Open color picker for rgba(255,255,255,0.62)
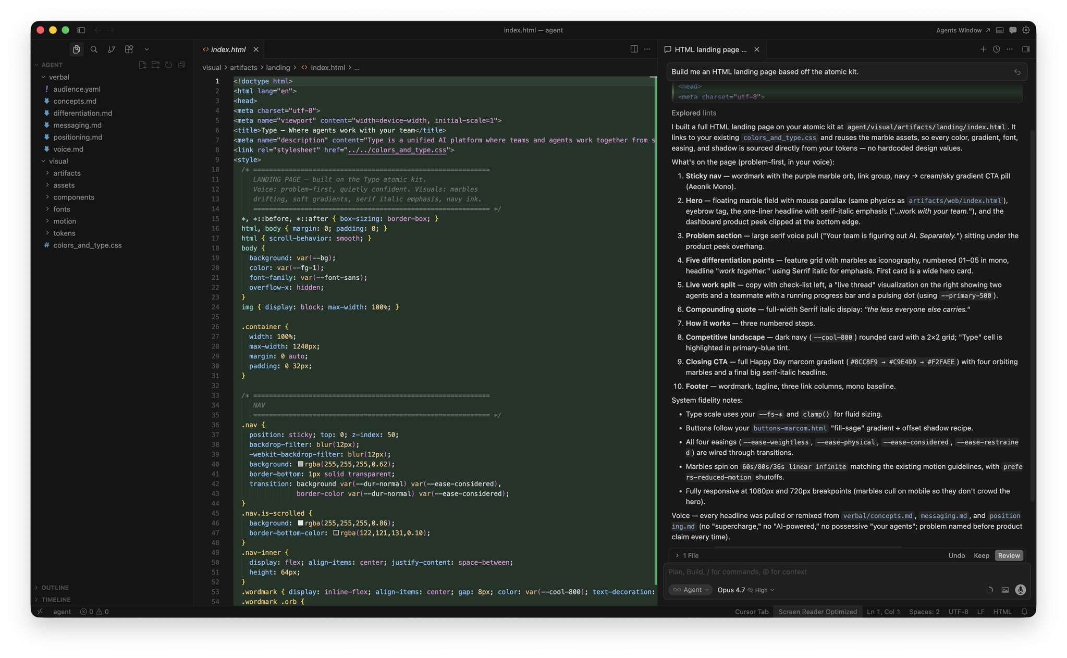 click(x=300, y=464)
